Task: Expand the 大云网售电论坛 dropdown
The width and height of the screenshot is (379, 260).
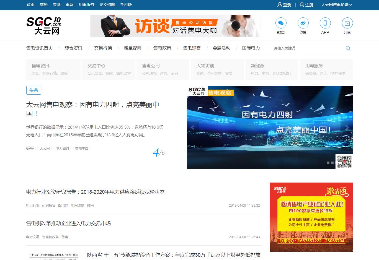Action: pos(337,5)
